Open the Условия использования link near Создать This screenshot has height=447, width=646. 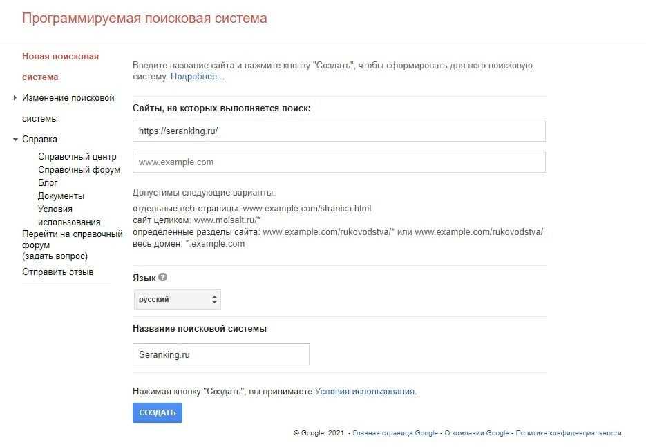click(x=365, y=391)
